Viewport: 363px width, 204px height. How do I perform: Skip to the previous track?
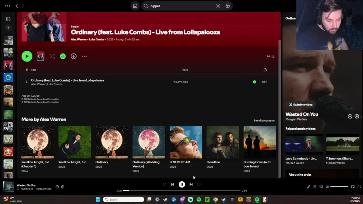pos(172,184)
